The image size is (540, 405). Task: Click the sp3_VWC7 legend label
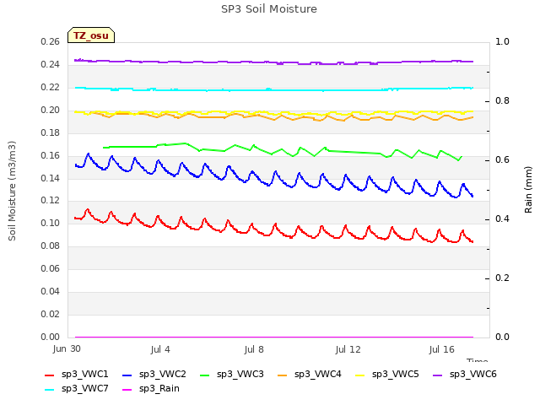(x=85, y=388)
